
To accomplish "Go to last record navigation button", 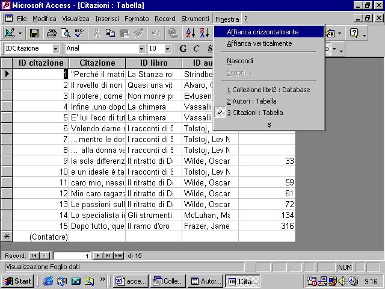I will click(108, 256).
